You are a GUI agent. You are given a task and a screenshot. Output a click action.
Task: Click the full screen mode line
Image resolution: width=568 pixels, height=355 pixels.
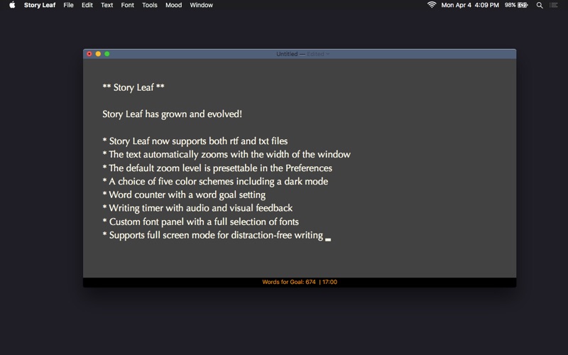click(212, 236)
